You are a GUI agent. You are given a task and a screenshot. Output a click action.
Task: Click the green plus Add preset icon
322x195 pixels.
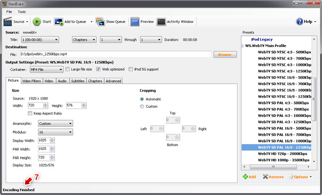click(x=245, y=177)
